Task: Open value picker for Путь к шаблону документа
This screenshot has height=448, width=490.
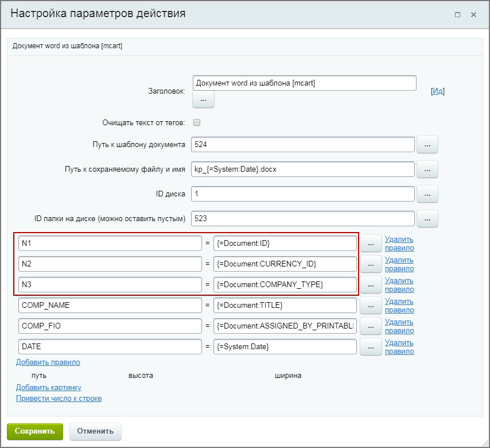Action: coord(427,145)
